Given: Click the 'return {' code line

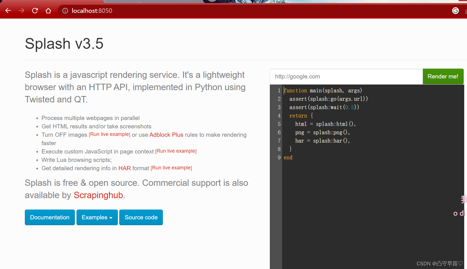Looking at the screenshot, I should click(301, 116).
